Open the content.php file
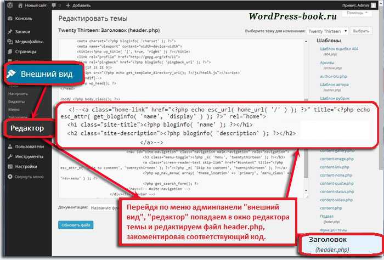This screenshot has width=384, height=260. 331,208
